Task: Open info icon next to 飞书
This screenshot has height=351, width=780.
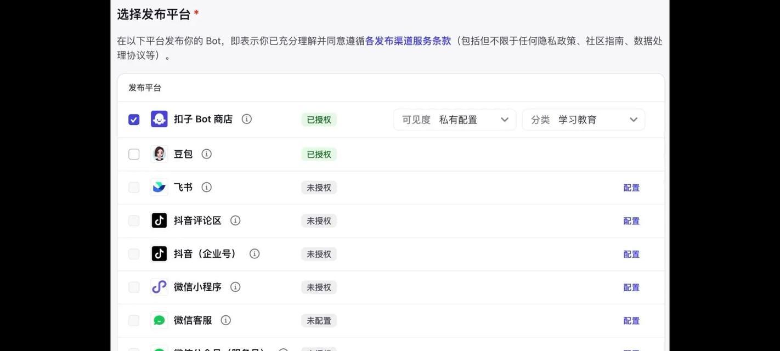Action: [x=207, y=188]
